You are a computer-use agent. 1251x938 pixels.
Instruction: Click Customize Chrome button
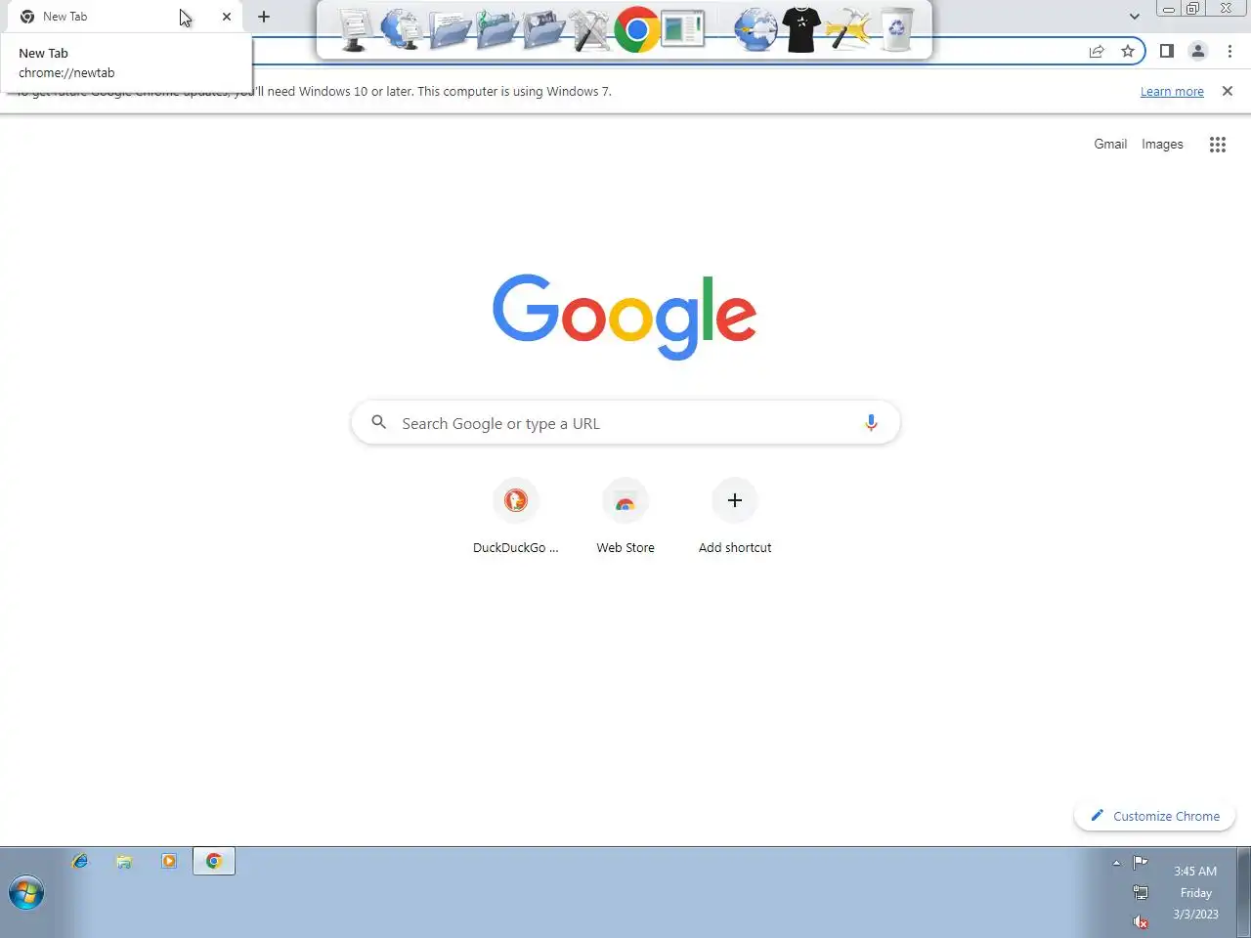coord(1155,816)
